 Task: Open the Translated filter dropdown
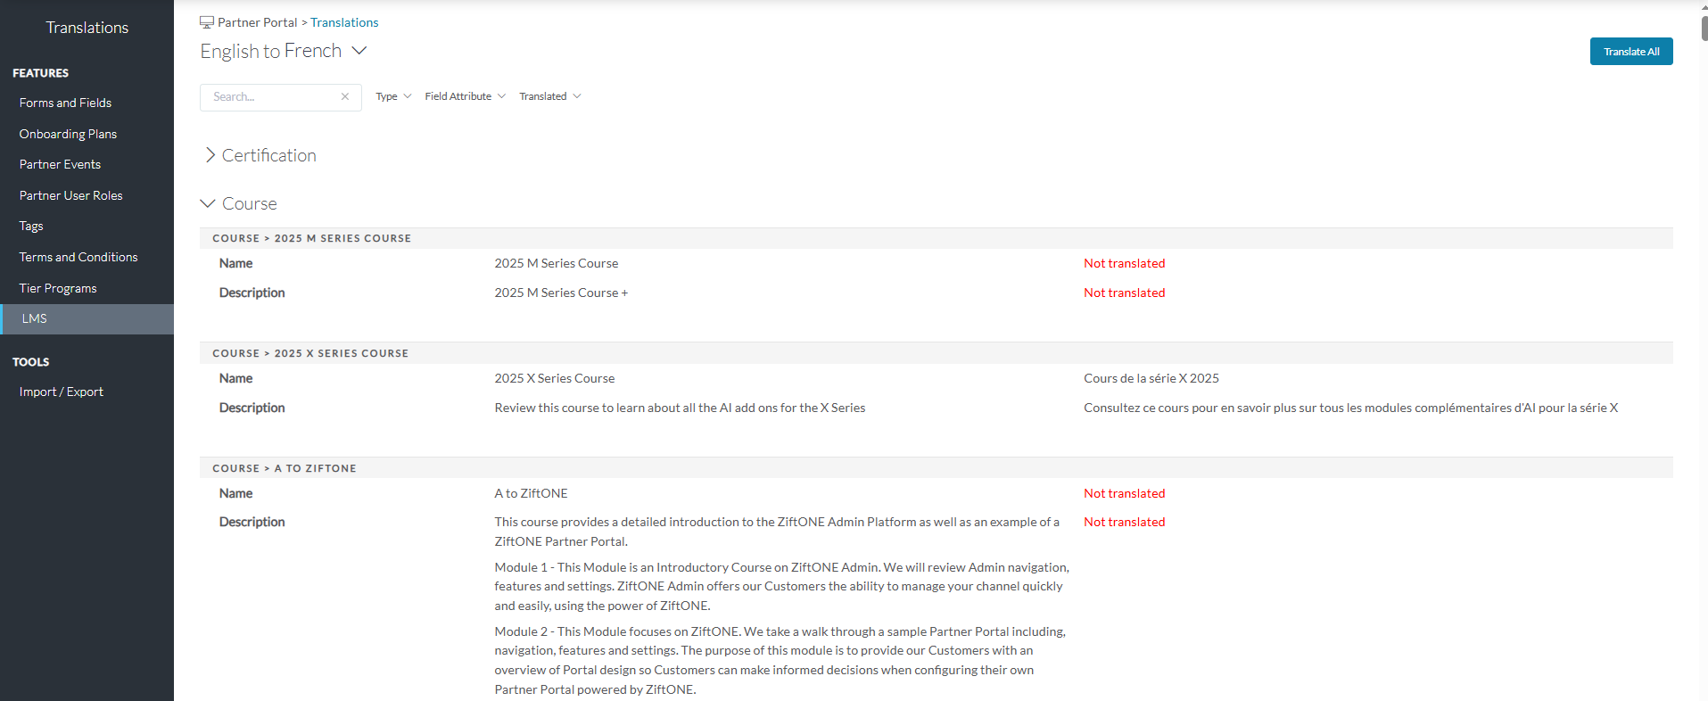coord(550,96)
